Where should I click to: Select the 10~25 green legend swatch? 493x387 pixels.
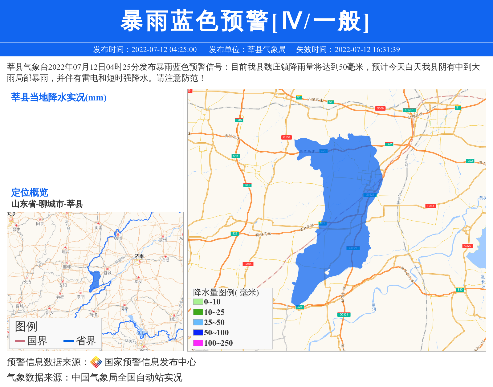click(x=198, y=312)
